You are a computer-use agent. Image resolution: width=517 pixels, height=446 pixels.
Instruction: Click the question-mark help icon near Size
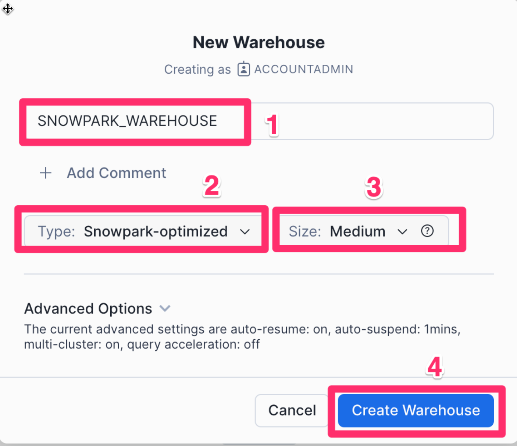(x=427, y=231)
